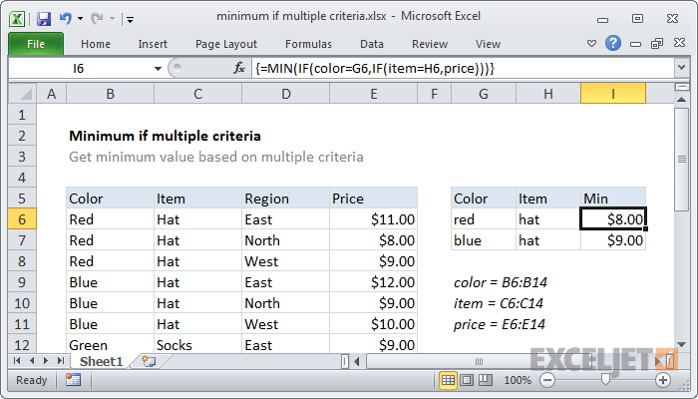698x399 pixels.
Task: Switch to Page Break Preview view
Action: [486, 380]
